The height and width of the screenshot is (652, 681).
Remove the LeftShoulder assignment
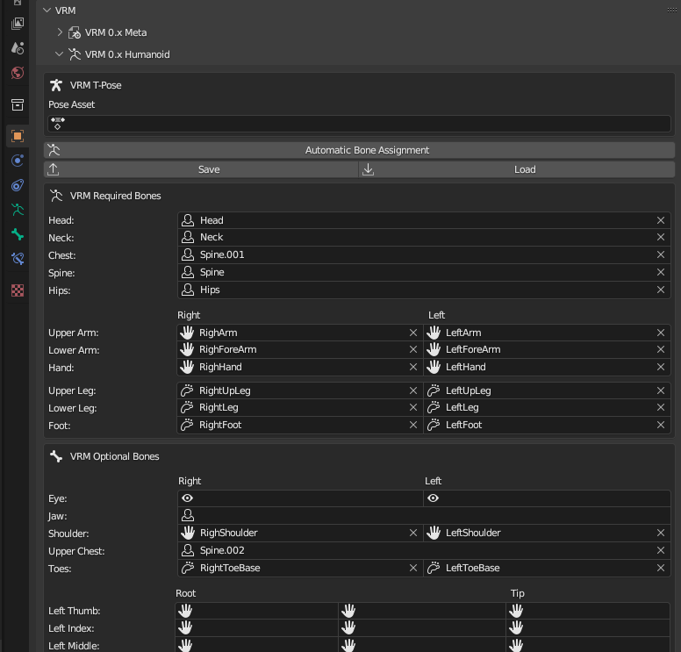661,533
